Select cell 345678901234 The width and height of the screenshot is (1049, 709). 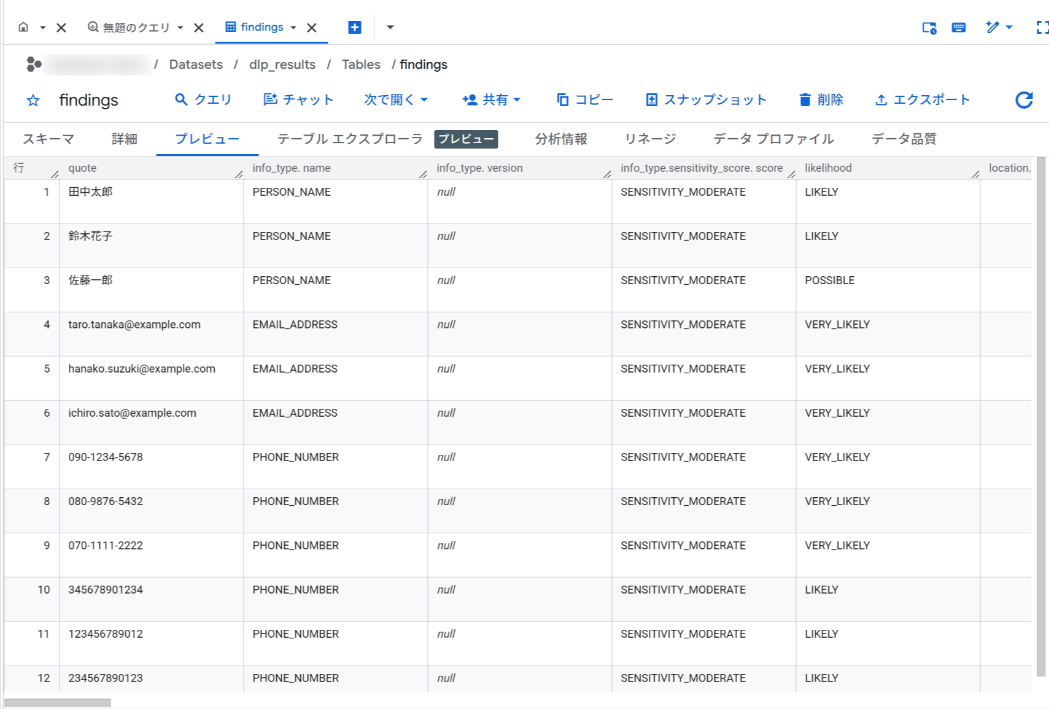(x=152, y=599)
